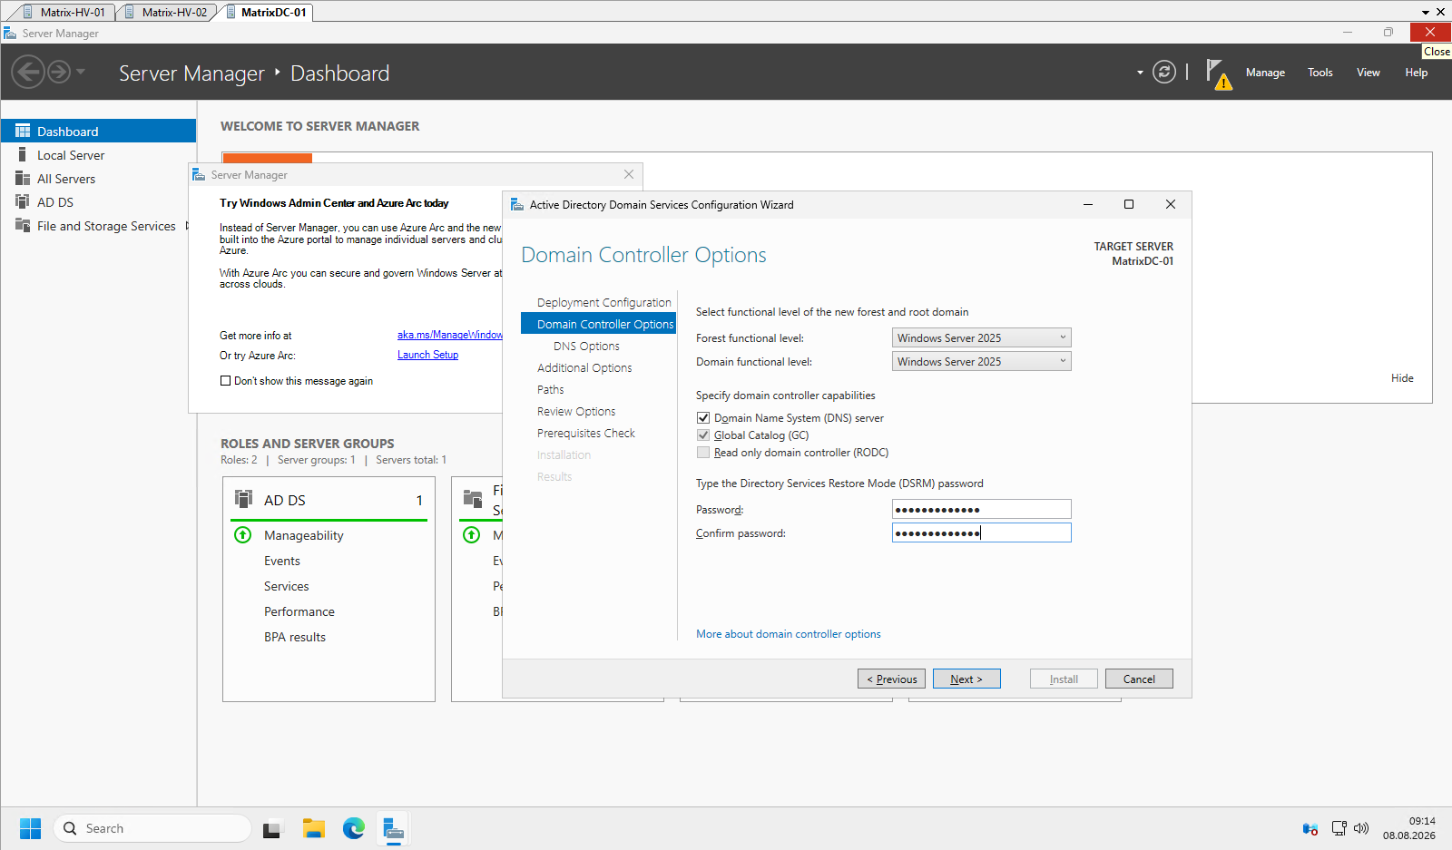Click the Server Manager back arrow

click(x=28, y=72)
